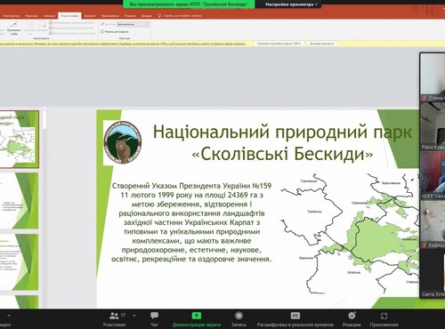
Task: Switch to the Рецензування ribbon tab
Action: (109, 16)
